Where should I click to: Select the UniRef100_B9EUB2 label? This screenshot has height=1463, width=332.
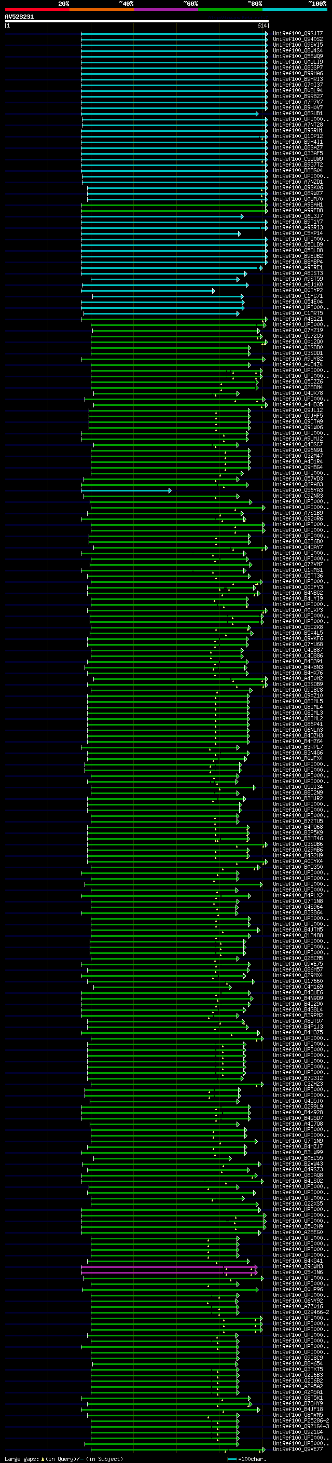298,255
